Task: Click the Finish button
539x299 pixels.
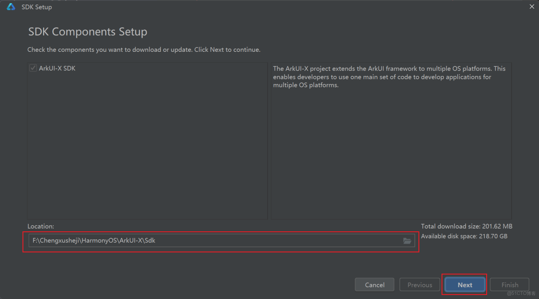Action: tap(509, 285)
